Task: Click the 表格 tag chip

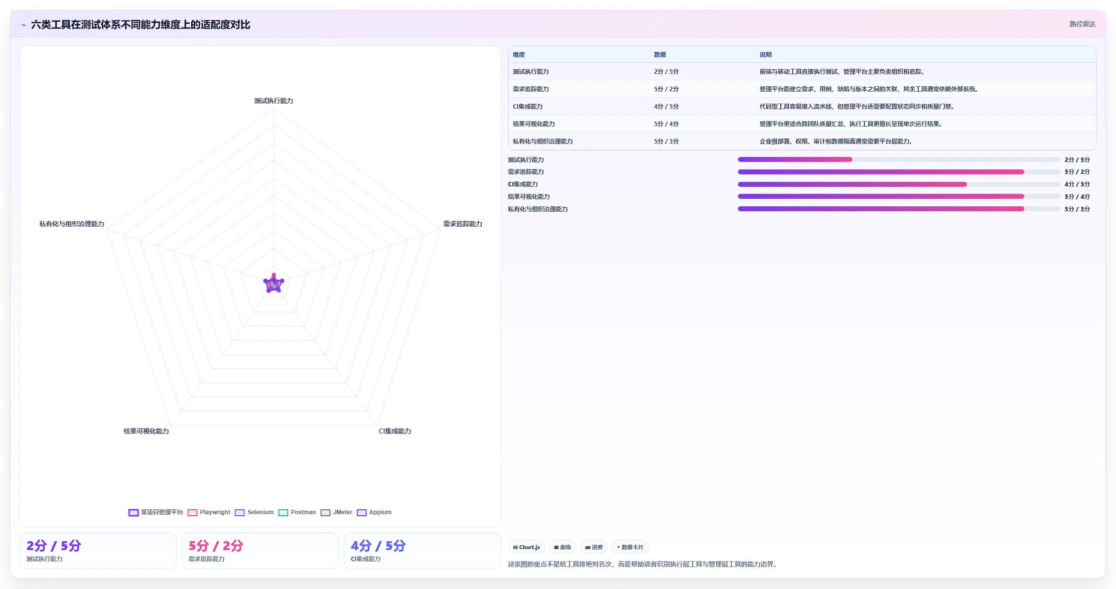Action: [x=562, y=547]
